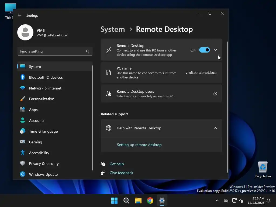The width and height of the screenshot is (276, 207).
Task: Click the Bluetooth icon in the sidebar
Action: pos(23,77)
